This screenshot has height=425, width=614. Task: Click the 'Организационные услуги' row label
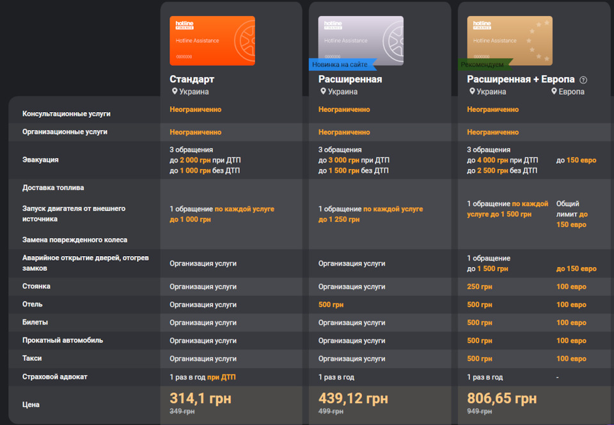65,132
